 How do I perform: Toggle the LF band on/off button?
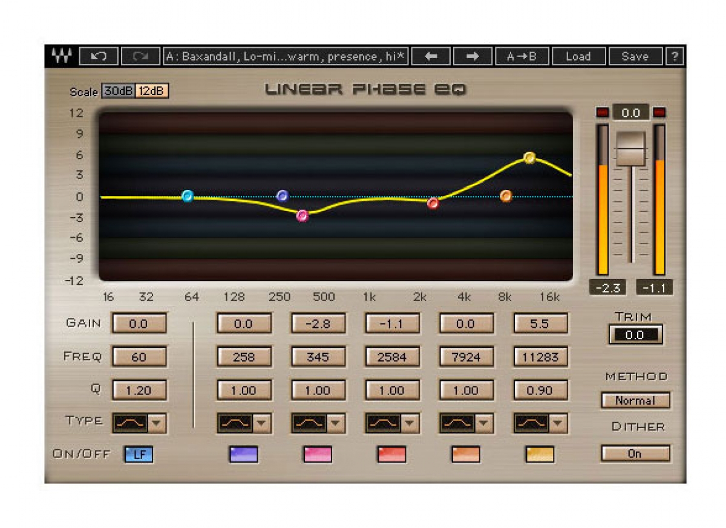(x=139, y=454)
